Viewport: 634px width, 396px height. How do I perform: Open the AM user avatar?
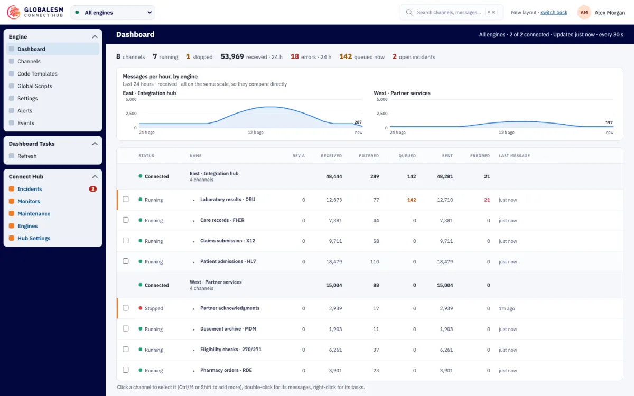pyautogui.click(x=584, y=12)
